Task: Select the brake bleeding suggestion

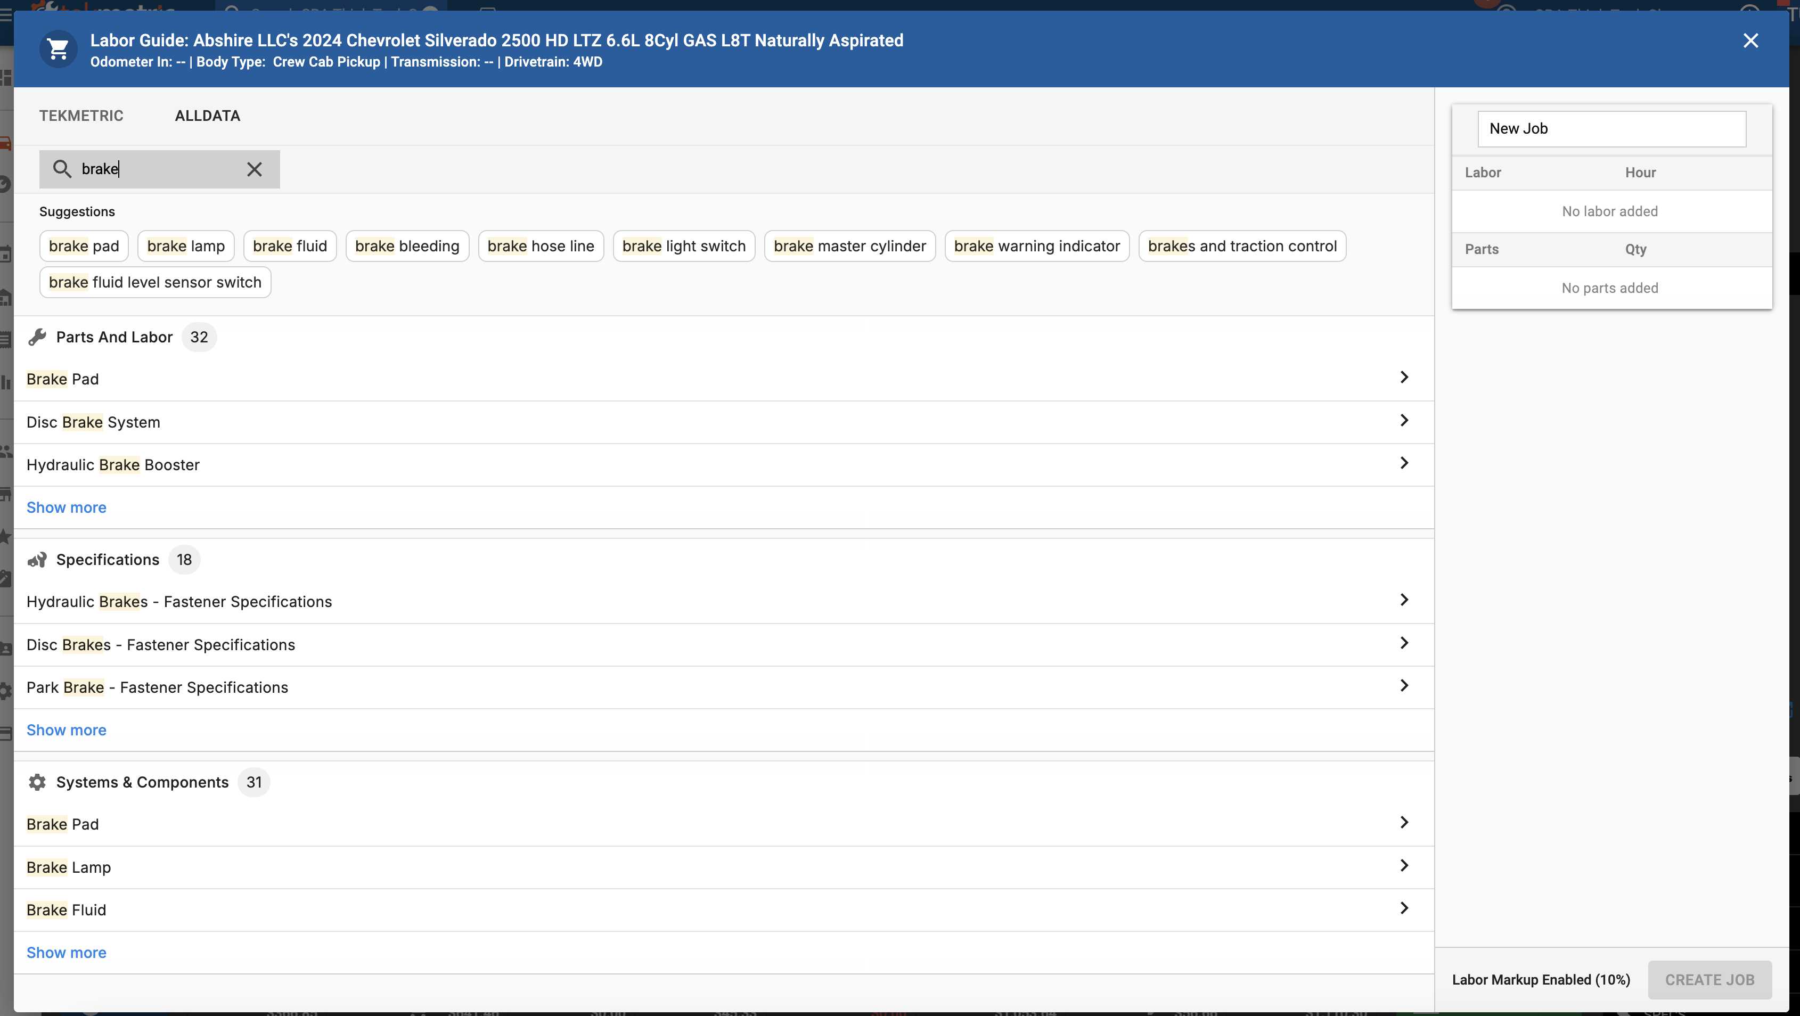Action: point(407,246)
